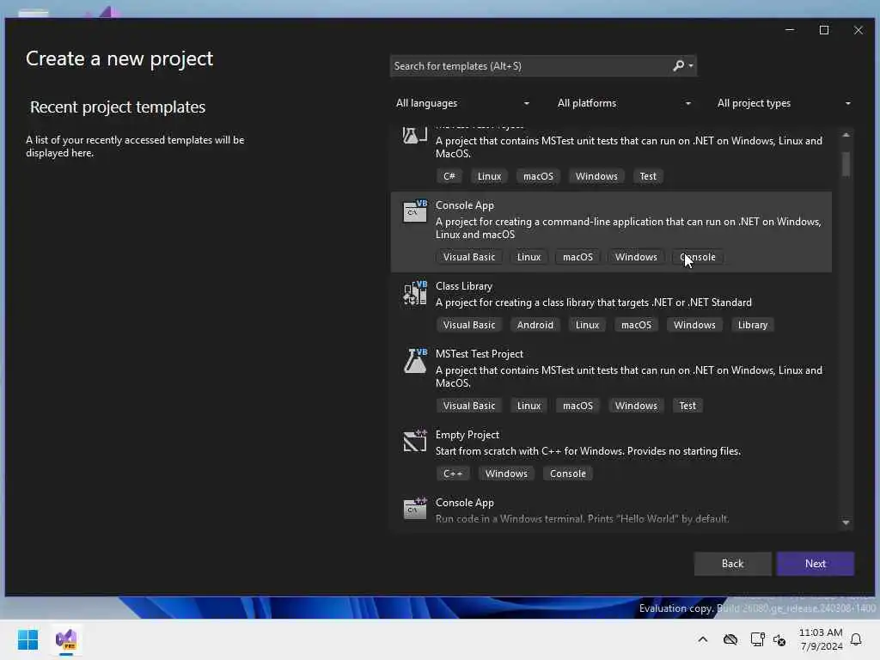Click the cloud sync tray icon
Viewport: 880px width, 660px height.
point(730,639)
